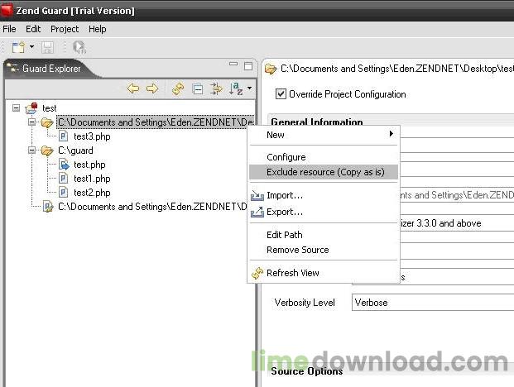Image resolution: width=514 pixels, height=387 pixels.
Task: Click the test.php file icon
Action: point(64,165)
